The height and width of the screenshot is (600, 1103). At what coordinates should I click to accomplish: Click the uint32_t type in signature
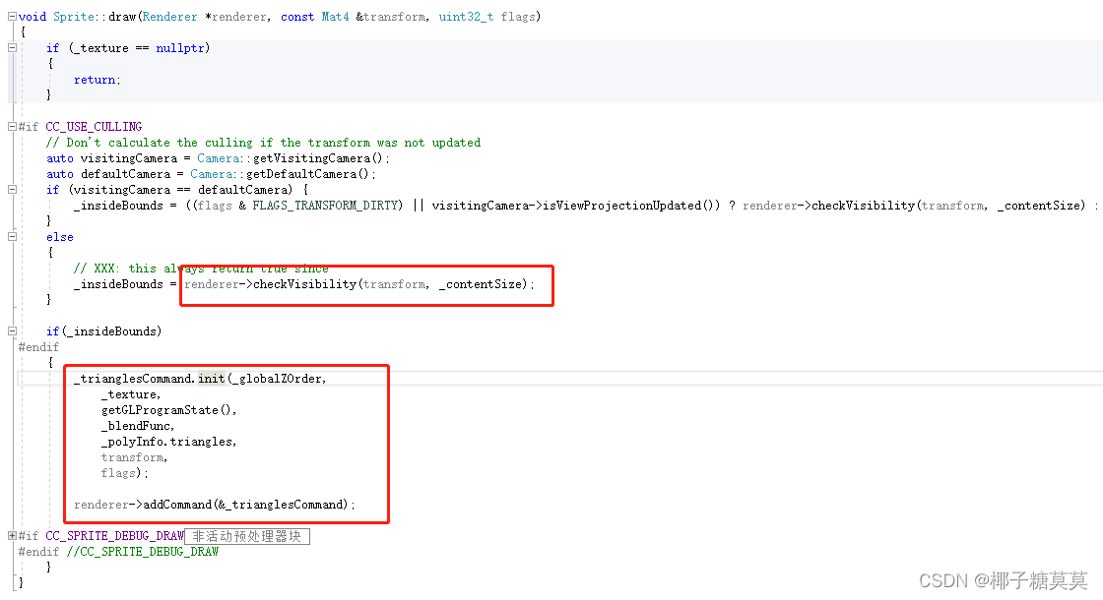click(x=467, y=16)
